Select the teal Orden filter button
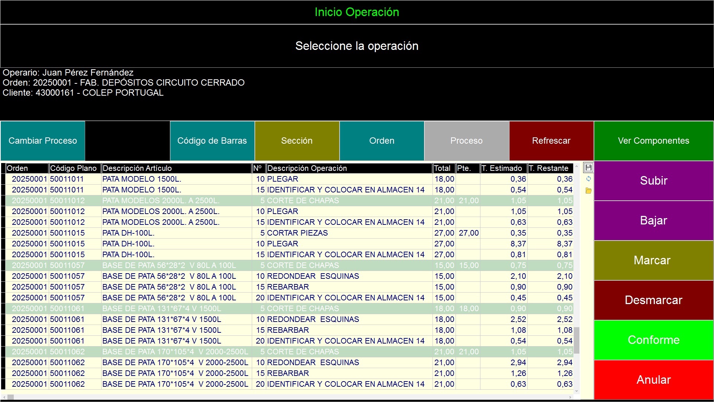 (x=382, y=141)
